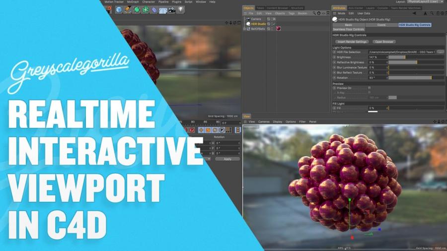447x251 pixels.
Task: Add a Cube primitive from the toolbar
Action: pyautogui.click(x=119, y=9)
